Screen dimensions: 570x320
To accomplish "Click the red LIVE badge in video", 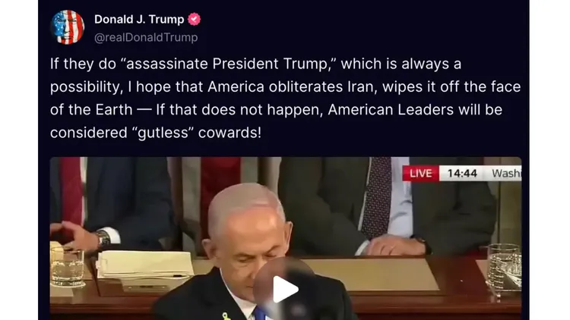I will pos(421,174).
